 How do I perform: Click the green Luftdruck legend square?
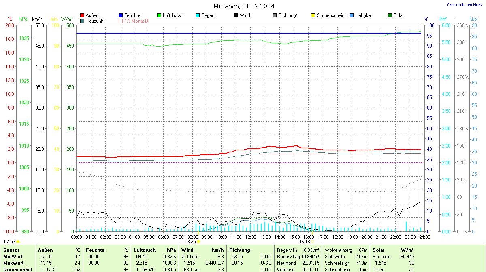pyautogui.click(x=159, y=15)
